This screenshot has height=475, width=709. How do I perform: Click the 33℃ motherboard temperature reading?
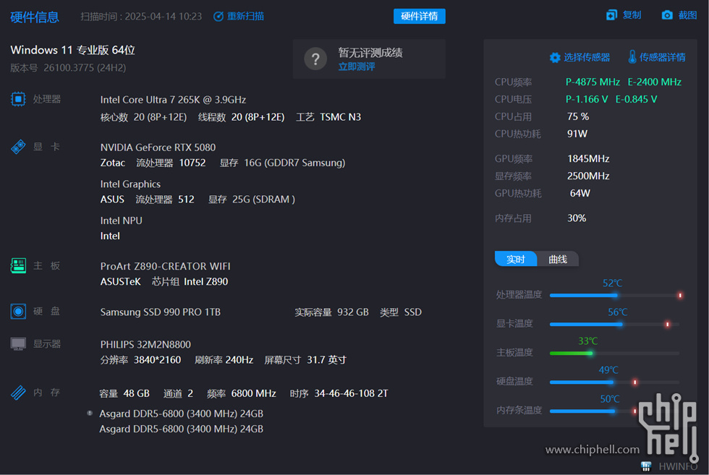tap(587, 341)
